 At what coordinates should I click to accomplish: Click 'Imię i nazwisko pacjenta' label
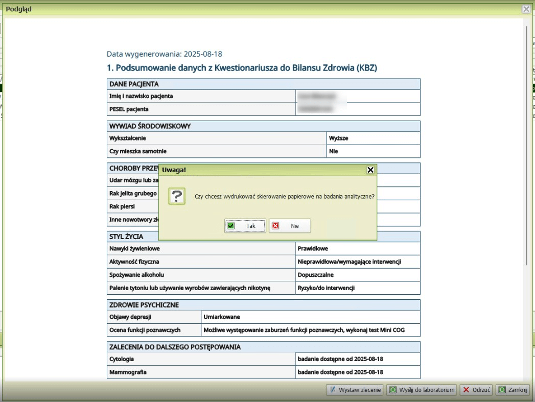(141, 96)
